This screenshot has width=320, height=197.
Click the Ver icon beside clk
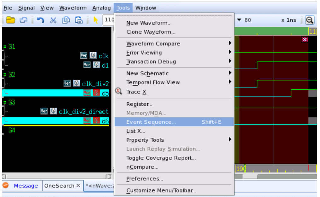[x=84, y=55]
